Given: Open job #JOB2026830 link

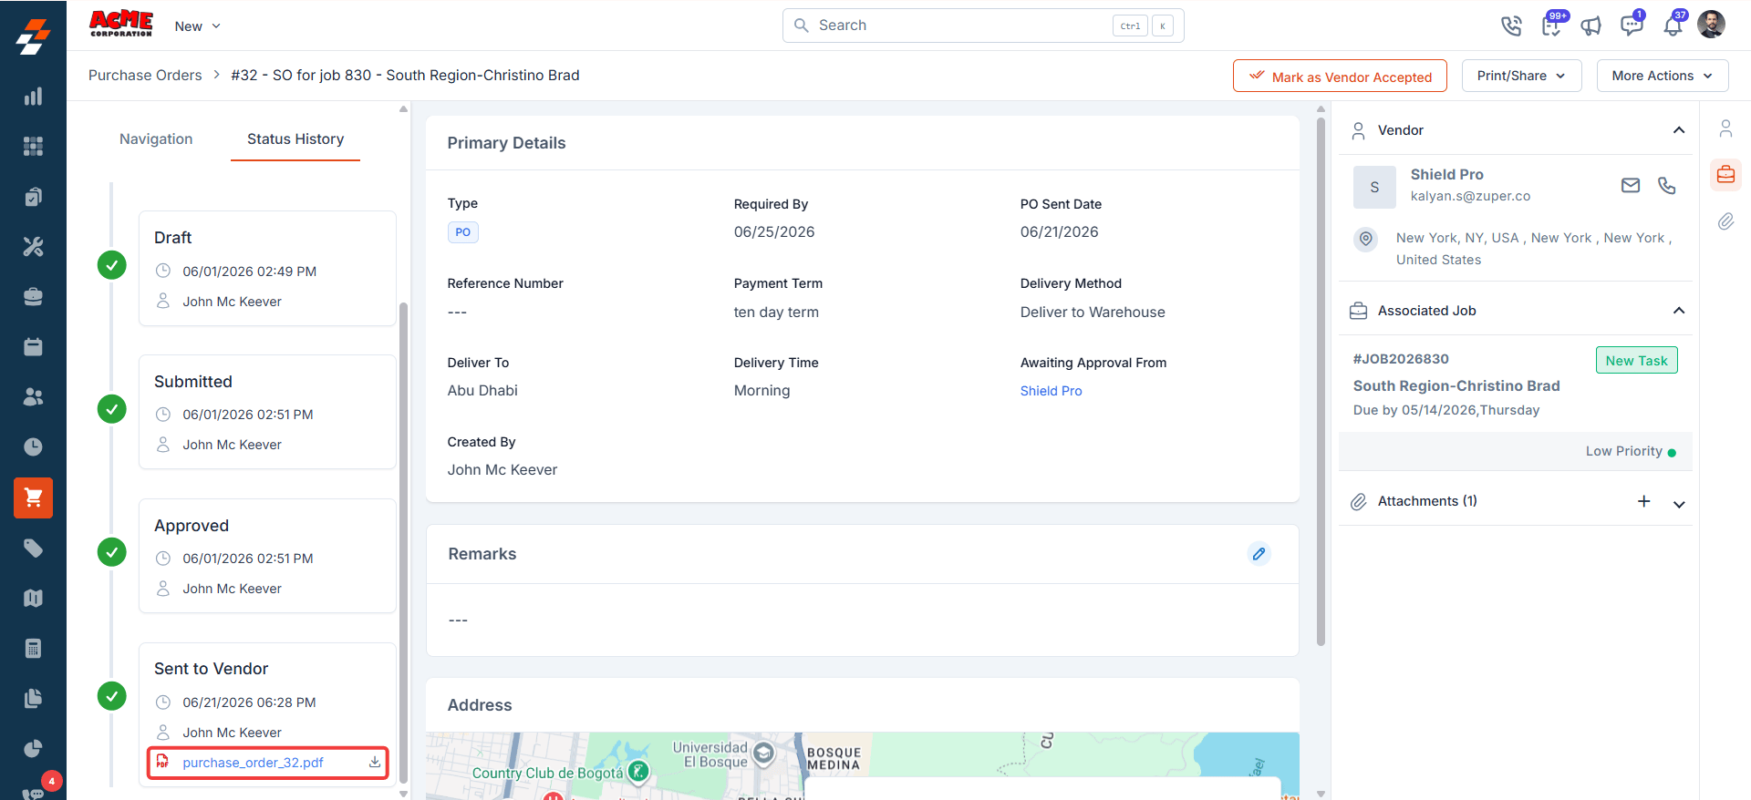Looking at the screenshot, I should (1401, 359).
